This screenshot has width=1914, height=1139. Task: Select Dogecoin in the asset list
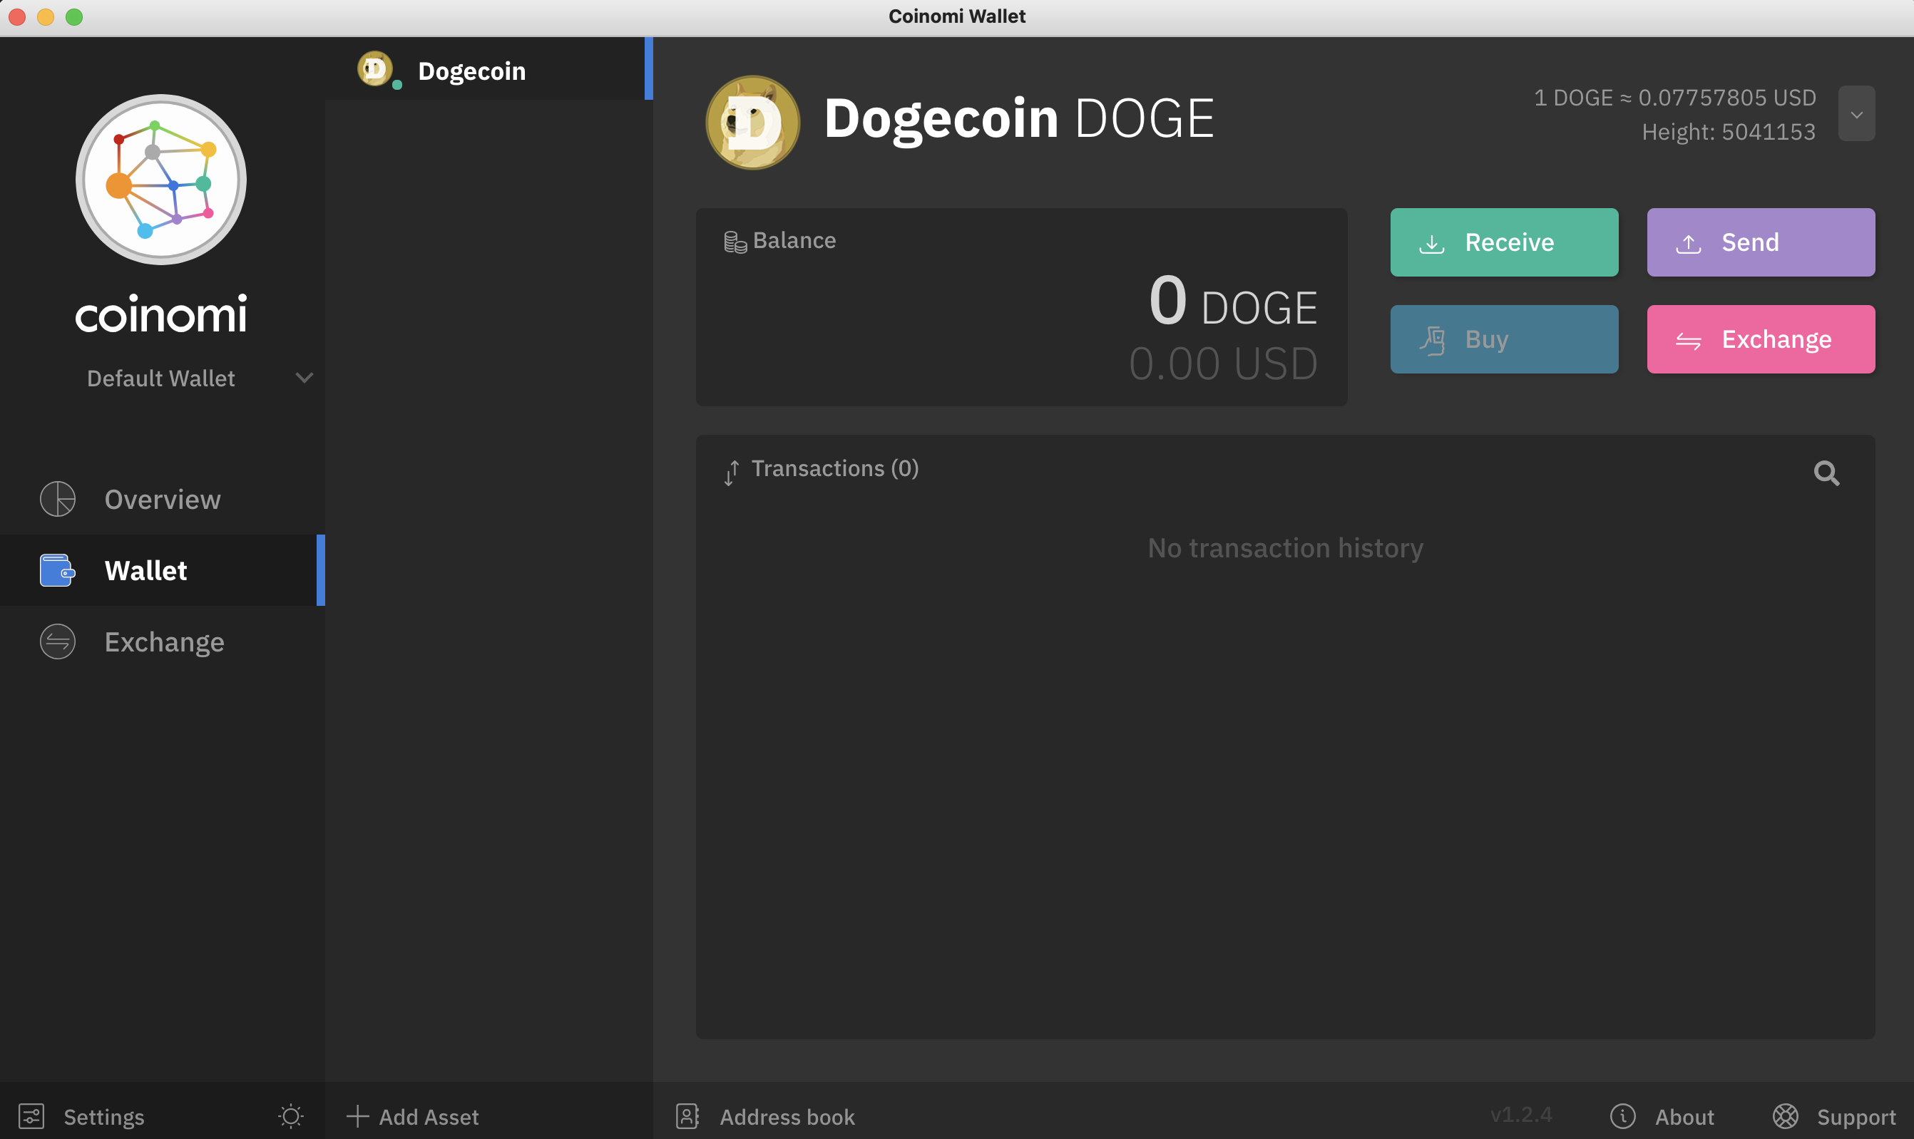(471, 71)
